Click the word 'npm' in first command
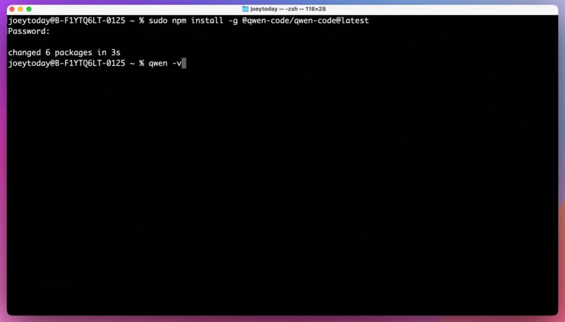Screen dimensions: 565x322 pyautogui.click(x=179, y=20)
